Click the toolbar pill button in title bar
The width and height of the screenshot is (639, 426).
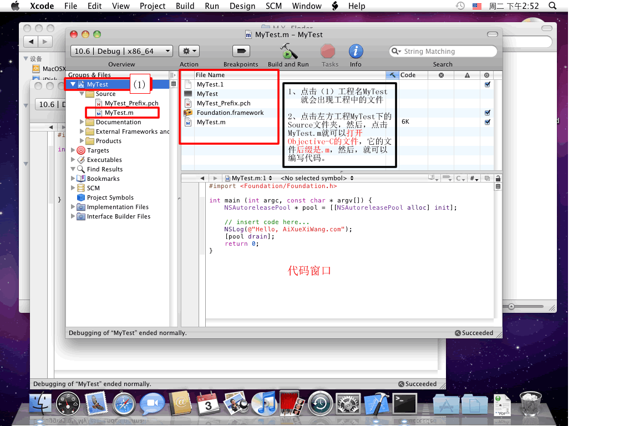coord(493,34)
